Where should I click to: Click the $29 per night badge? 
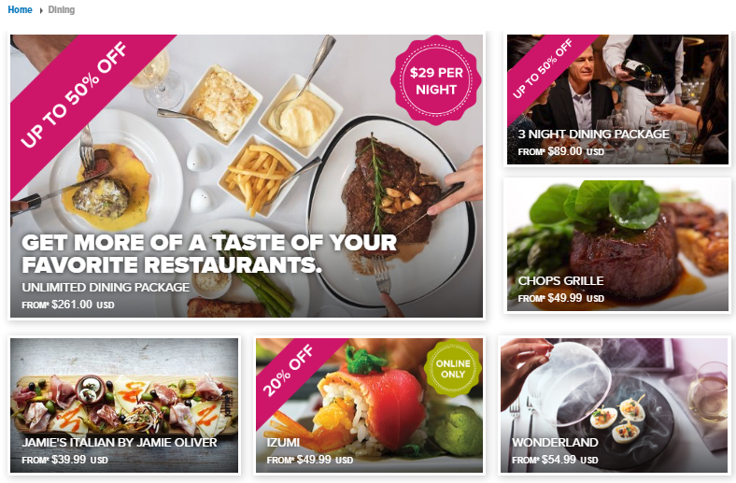(436, 80)
